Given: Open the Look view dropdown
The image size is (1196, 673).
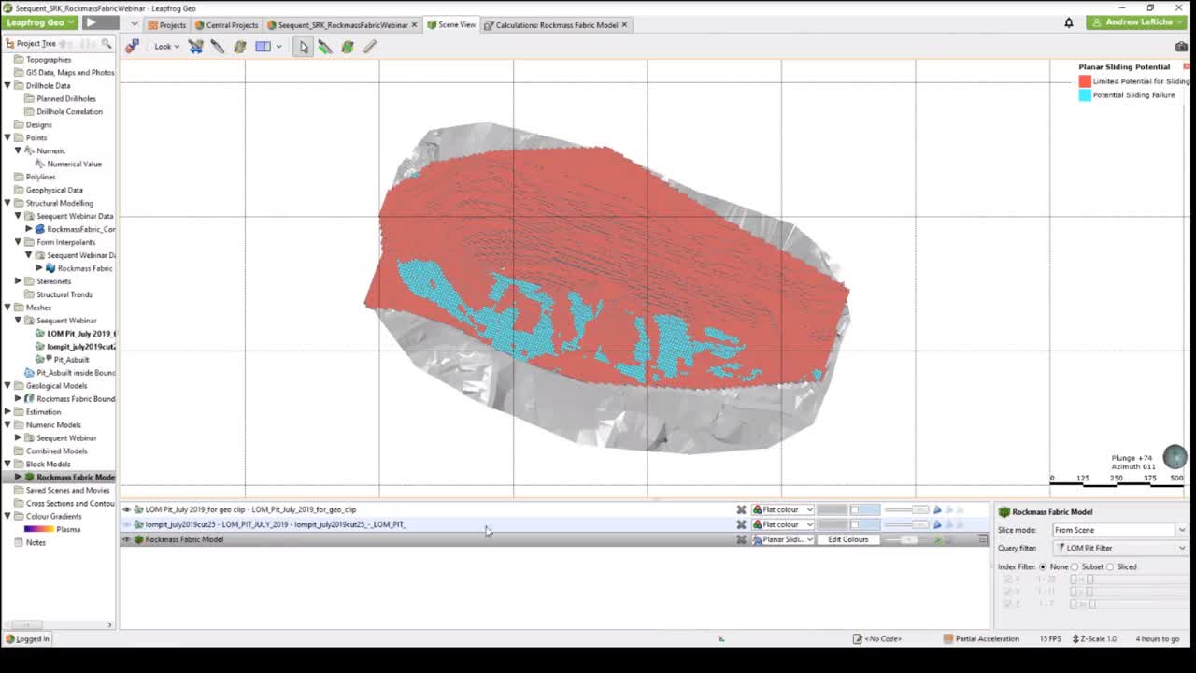Looking at the screenshot, I should click(x=166, y=46).
